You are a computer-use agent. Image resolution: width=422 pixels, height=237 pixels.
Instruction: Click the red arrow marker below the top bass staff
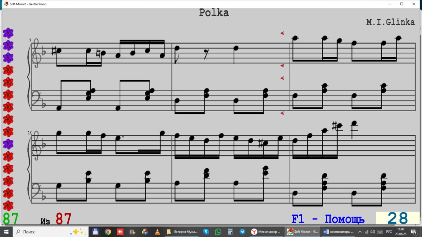282,113
